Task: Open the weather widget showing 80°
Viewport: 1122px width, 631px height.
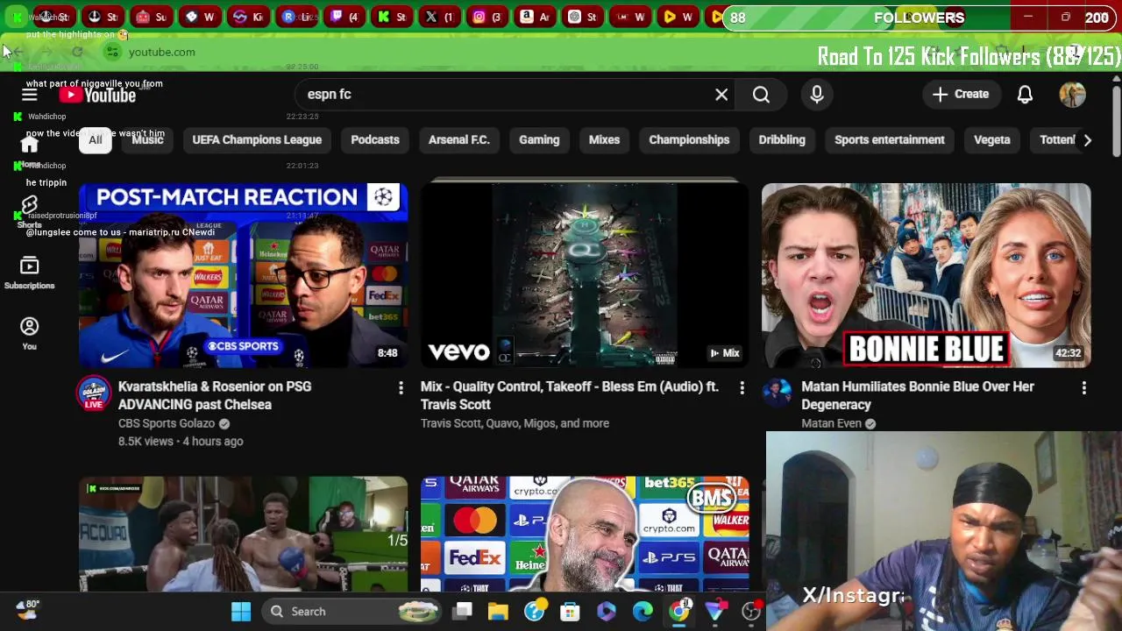Action: click(26, 609)
